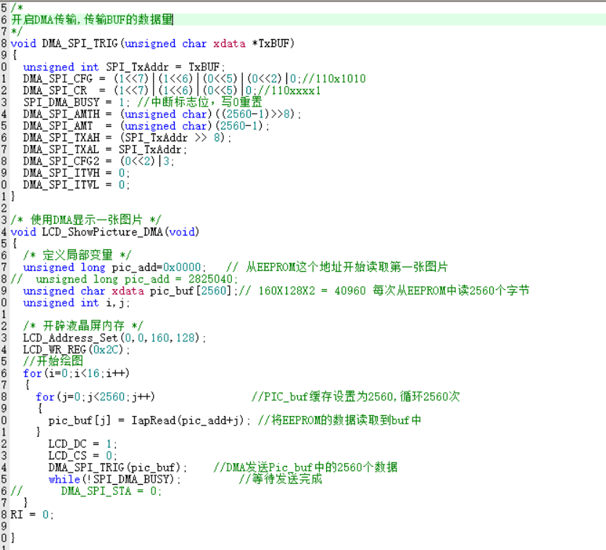Click the comment 使用DMA显示一张图片
The height and width of the screenshot is (550, 606).
coord(86,220)
